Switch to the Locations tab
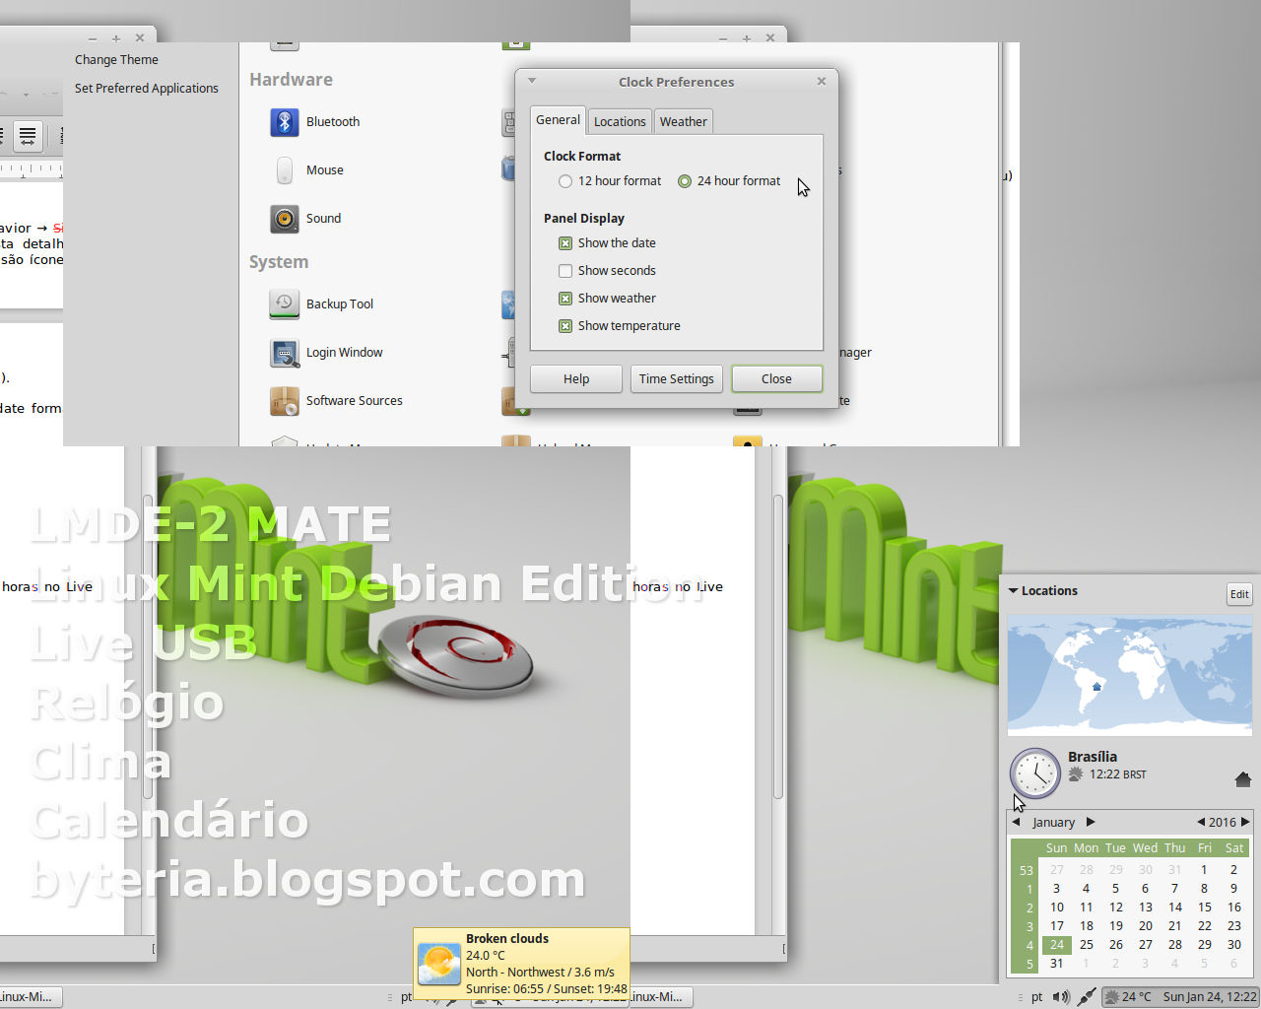This screenshot has width=1261, height=1009. point(619,120)
